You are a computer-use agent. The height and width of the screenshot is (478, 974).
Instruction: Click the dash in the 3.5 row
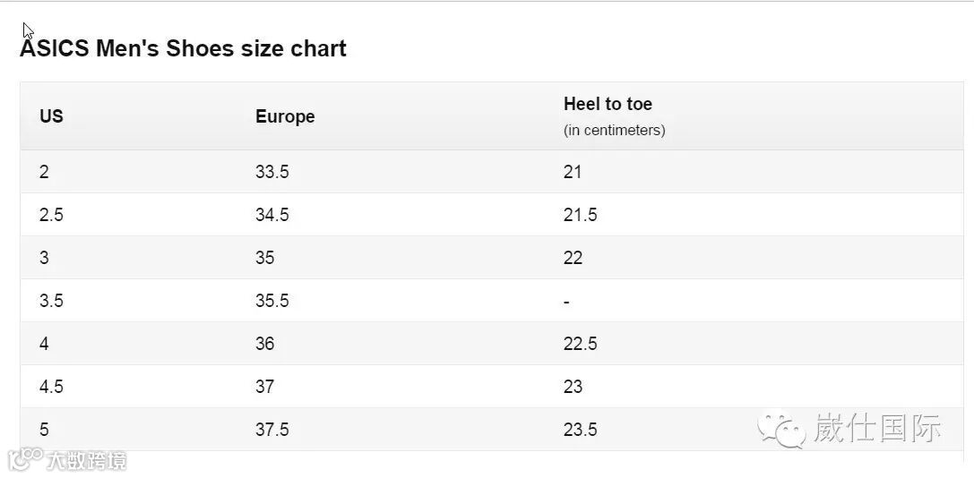pos(566,302)
